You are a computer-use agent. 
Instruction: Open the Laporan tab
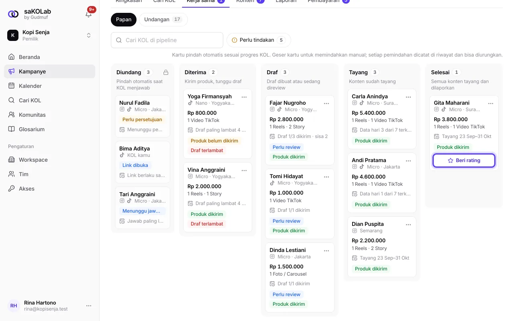pyautogui.click(x=286, y=1)
